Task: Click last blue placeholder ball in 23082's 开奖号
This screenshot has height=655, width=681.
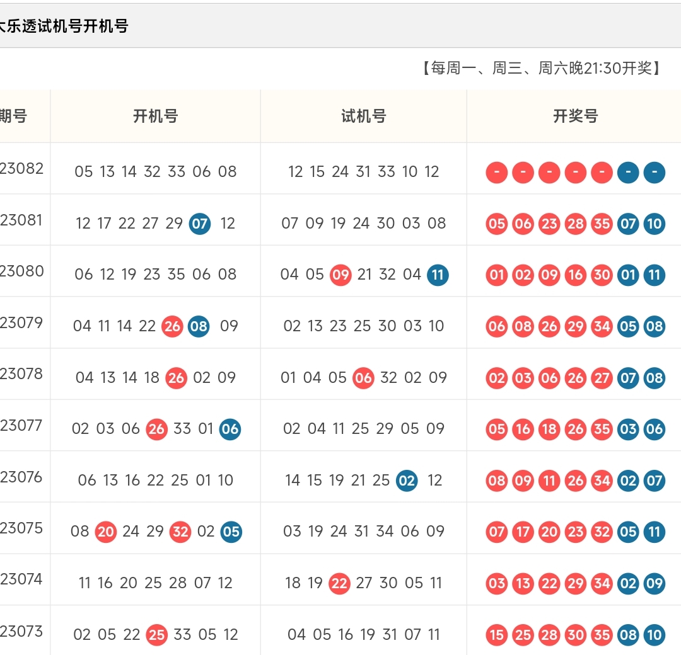Action: click(655, 173)
